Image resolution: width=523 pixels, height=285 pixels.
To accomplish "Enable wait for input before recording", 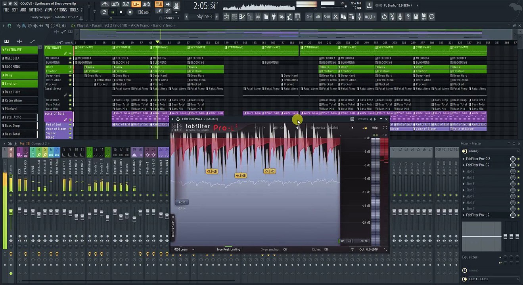I will click(x=115, y=4).
